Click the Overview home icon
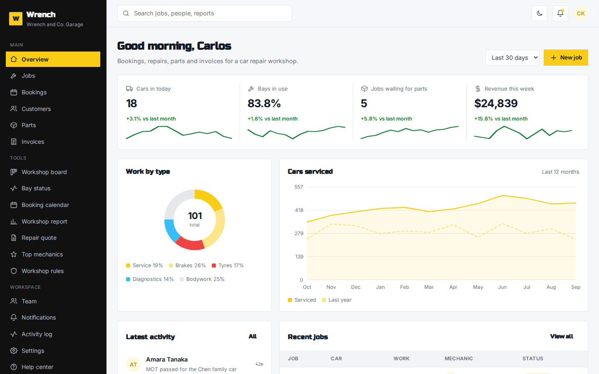Screen dimensions: 599x374 pyautogui.click(x=14, y=59)
